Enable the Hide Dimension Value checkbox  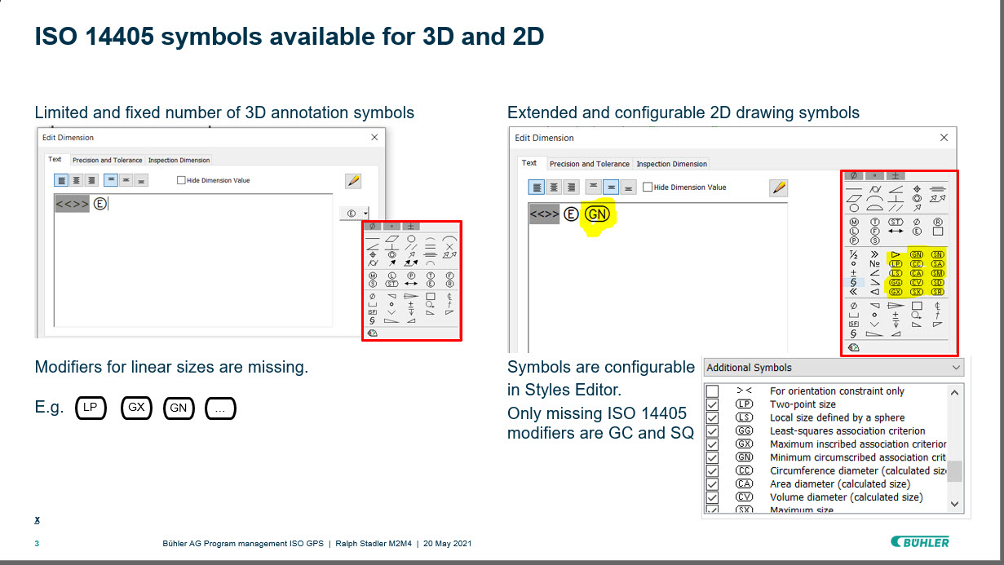(647, 187)
